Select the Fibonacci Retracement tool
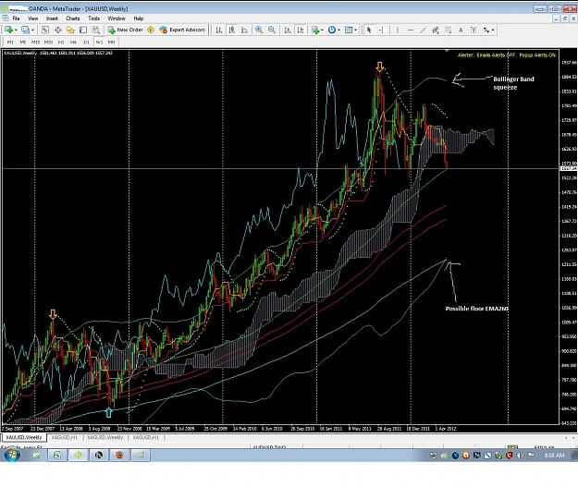The width and height of the screenshot is (578, 487). [448, 30]
